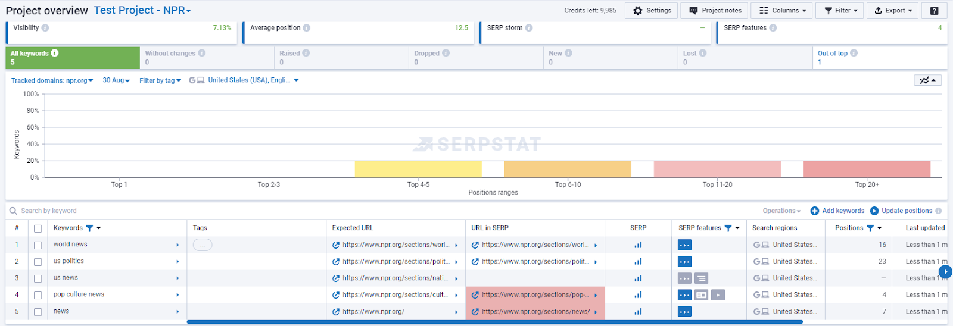Check the box for us news
Viewport: 953px width, 326px height.
click(38, 278)
